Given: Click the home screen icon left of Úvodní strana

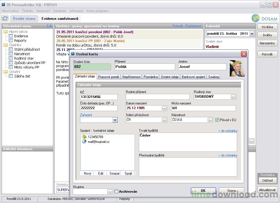Looking at the screenshot, I should (5, 18).
